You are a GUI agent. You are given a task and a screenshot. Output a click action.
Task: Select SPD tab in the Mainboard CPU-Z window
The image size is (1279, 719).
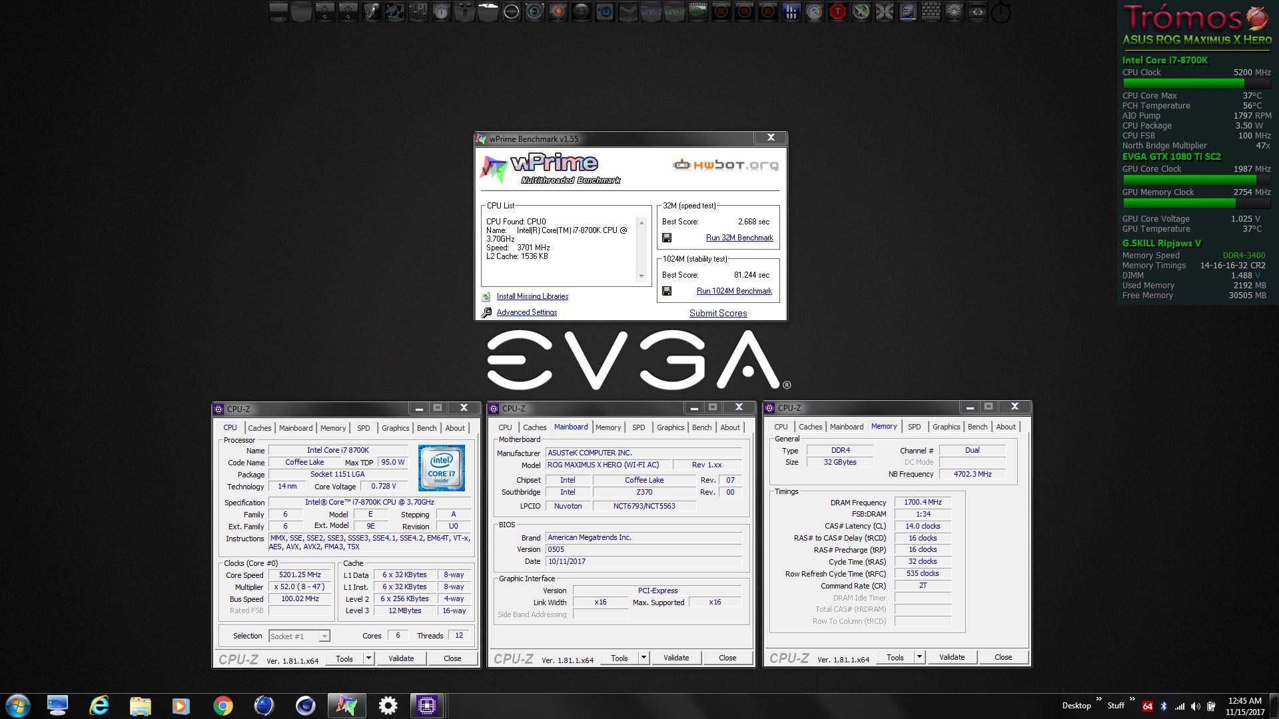point(638,427)
